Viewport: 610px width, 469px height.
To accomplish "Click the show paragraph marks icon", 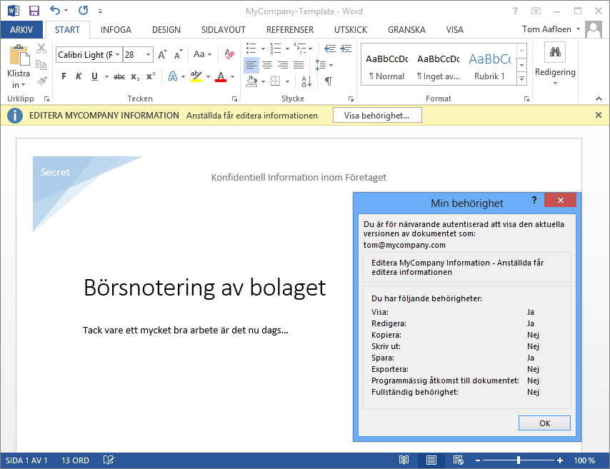I will (329, 81).
